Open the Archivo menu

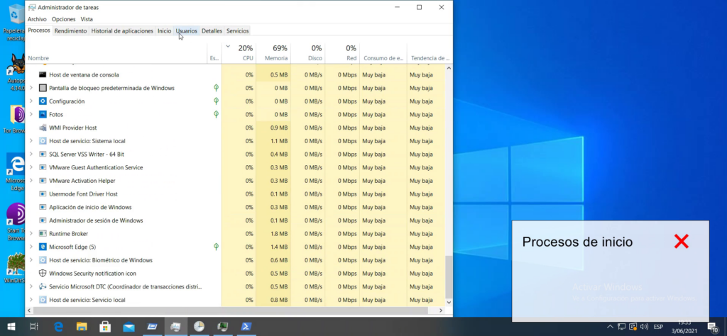[x=37, y=19]
